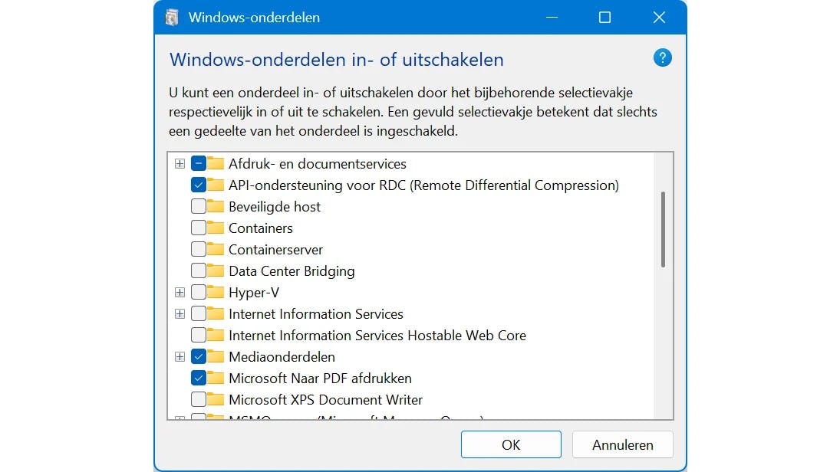The height and width of the screenshot is (472, 840).
Task: Confirm with the OK button
Action: [x=511, y=444]
